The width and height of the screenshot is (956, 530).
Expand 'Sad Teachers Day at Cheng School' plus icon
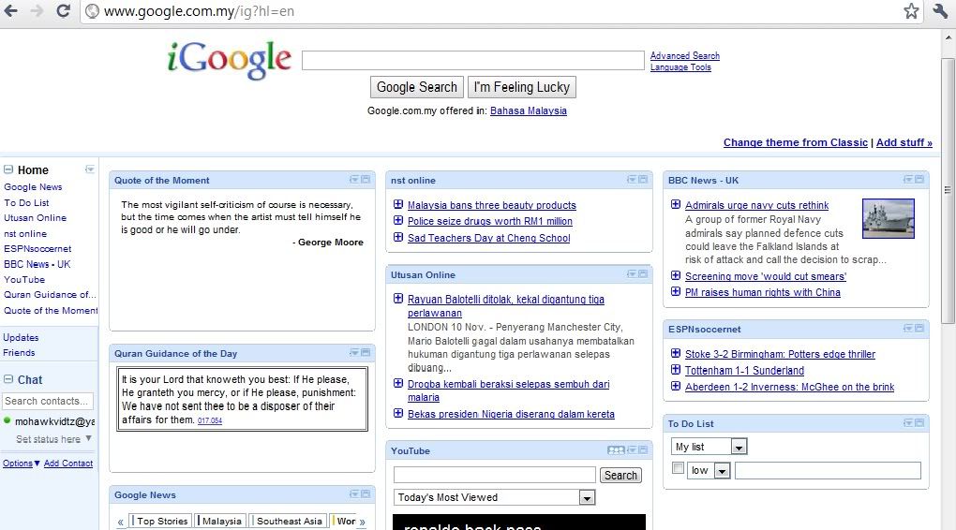[x=398, y=237]
